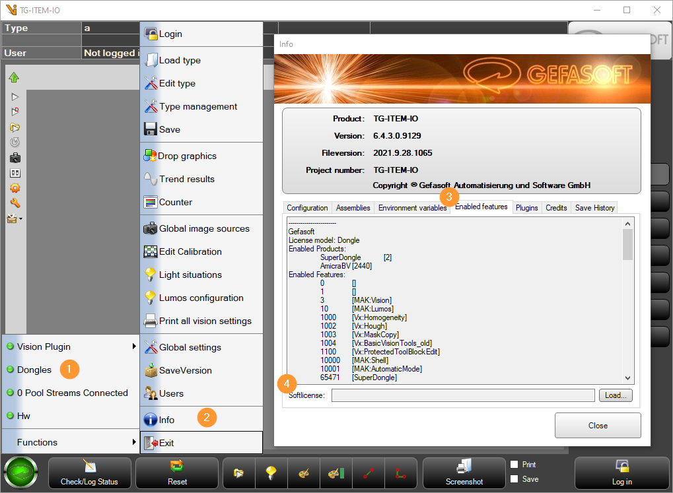
Task: Select Print all vision settings
Action: (x=201, y=321)
